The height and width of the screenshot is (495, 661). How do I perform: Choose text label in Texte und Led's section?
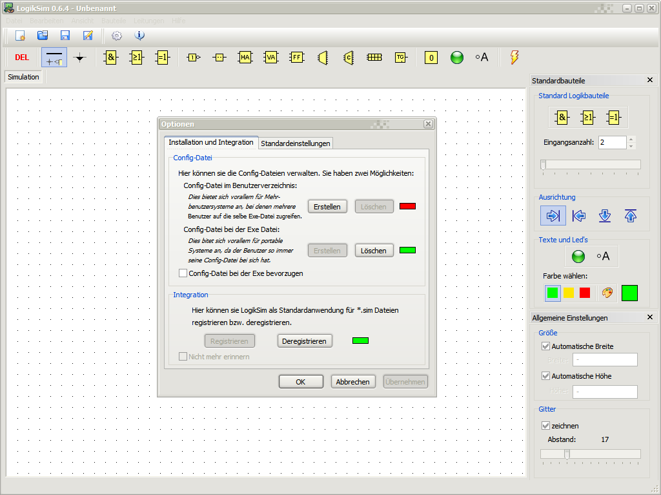point(604,256)
